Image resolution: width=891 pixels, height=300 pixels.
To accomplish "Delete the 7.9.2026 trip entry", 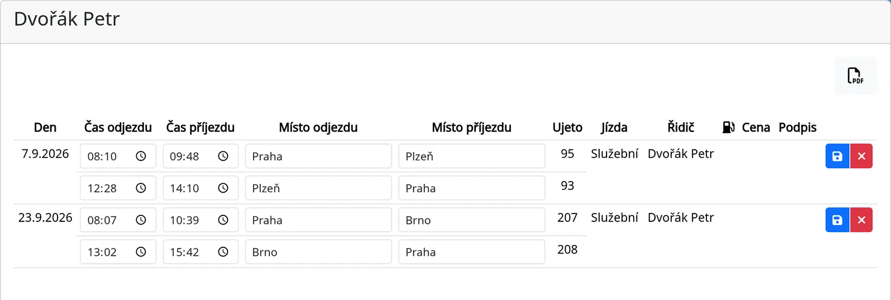I will point(861,157).
